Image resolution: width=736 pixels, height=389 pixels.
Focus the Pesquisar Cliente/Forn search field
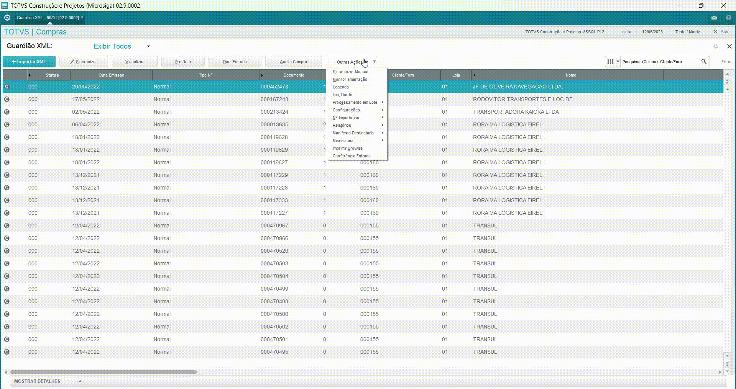pyautogui.click(x=659, y=62)
